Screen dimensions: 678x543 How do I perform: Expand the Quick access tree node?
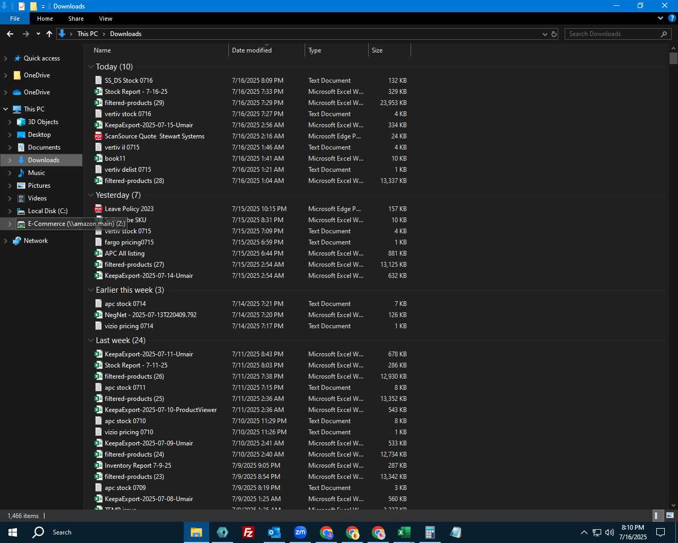[x=5, y=58]
